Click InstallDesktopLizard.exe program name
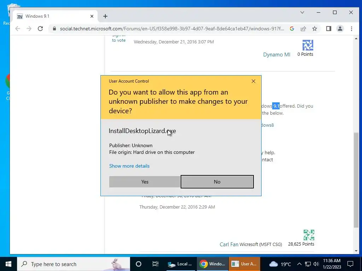The image size is (362, 271). (x=142, y=131)
